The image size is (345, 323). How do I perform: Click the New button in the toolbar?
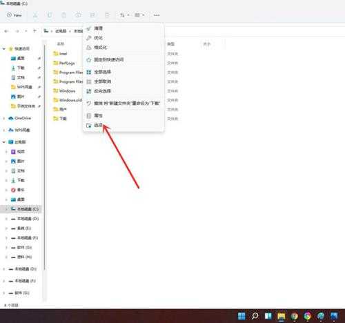click(14, 15)
